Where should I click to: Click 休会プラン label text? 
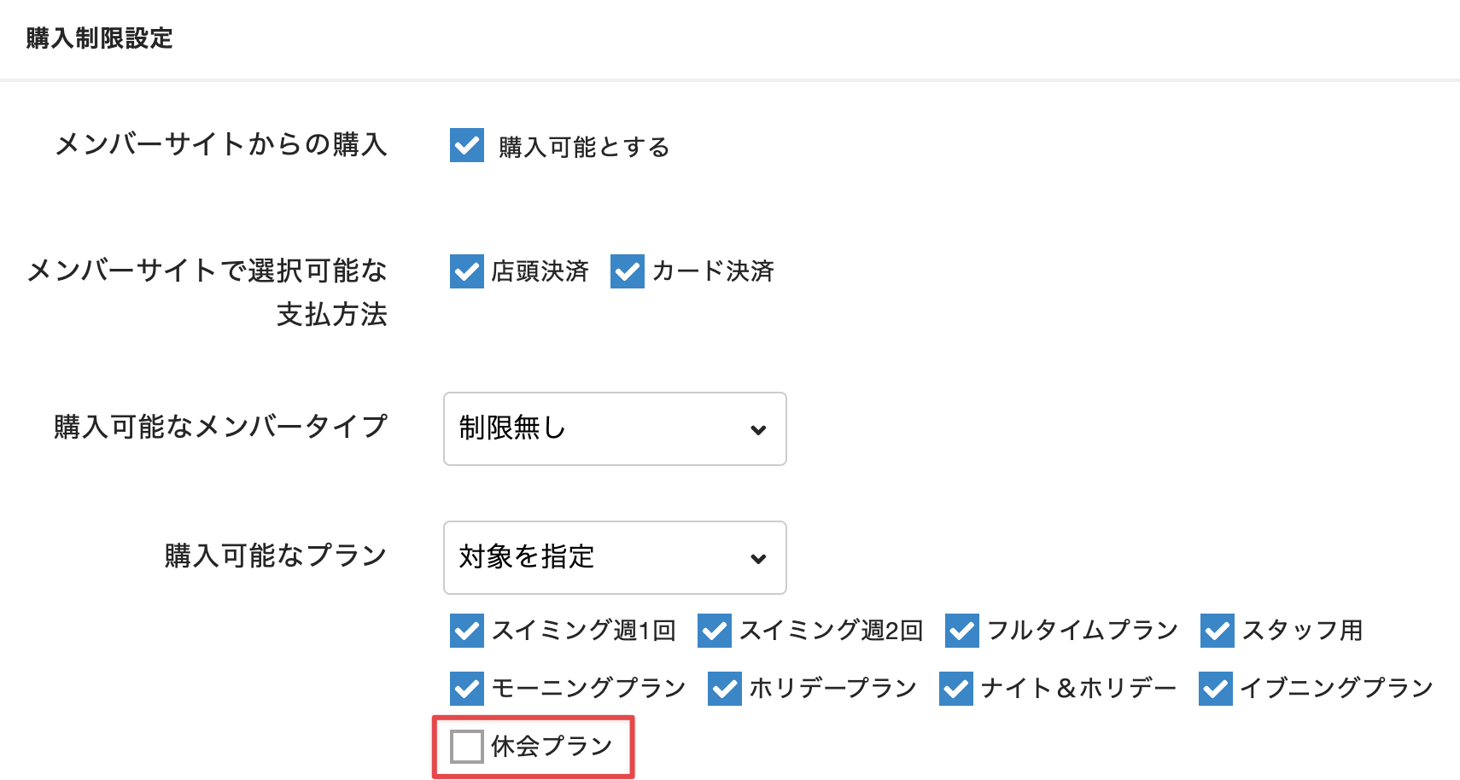click(552, 747)
